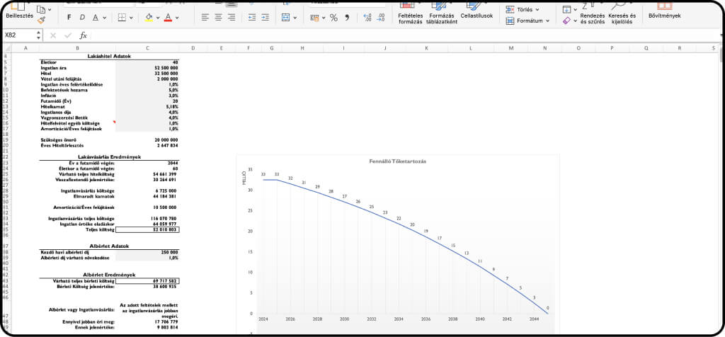Open Feltételes formázás menu
725x337 pixels.
410,18
